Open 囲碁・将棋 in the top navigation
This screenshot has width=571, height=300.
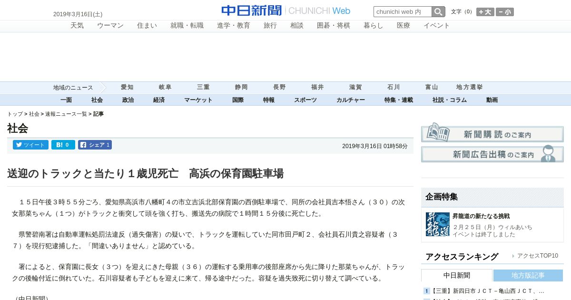pyautogui.click(x=334, y=26)
